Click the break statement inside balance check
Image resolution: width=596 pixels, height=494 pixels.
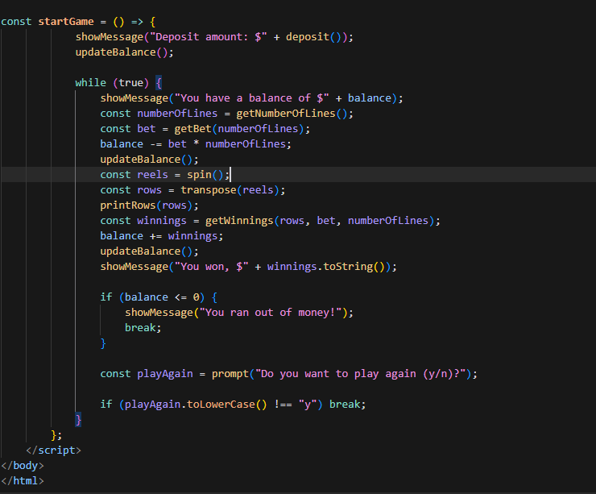tap(143, 328)
